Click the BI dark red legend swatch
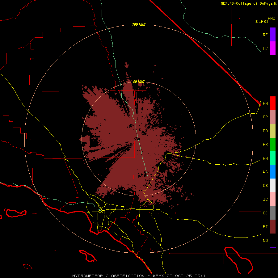The image size is (278, 278). click(x=273, y=227)
